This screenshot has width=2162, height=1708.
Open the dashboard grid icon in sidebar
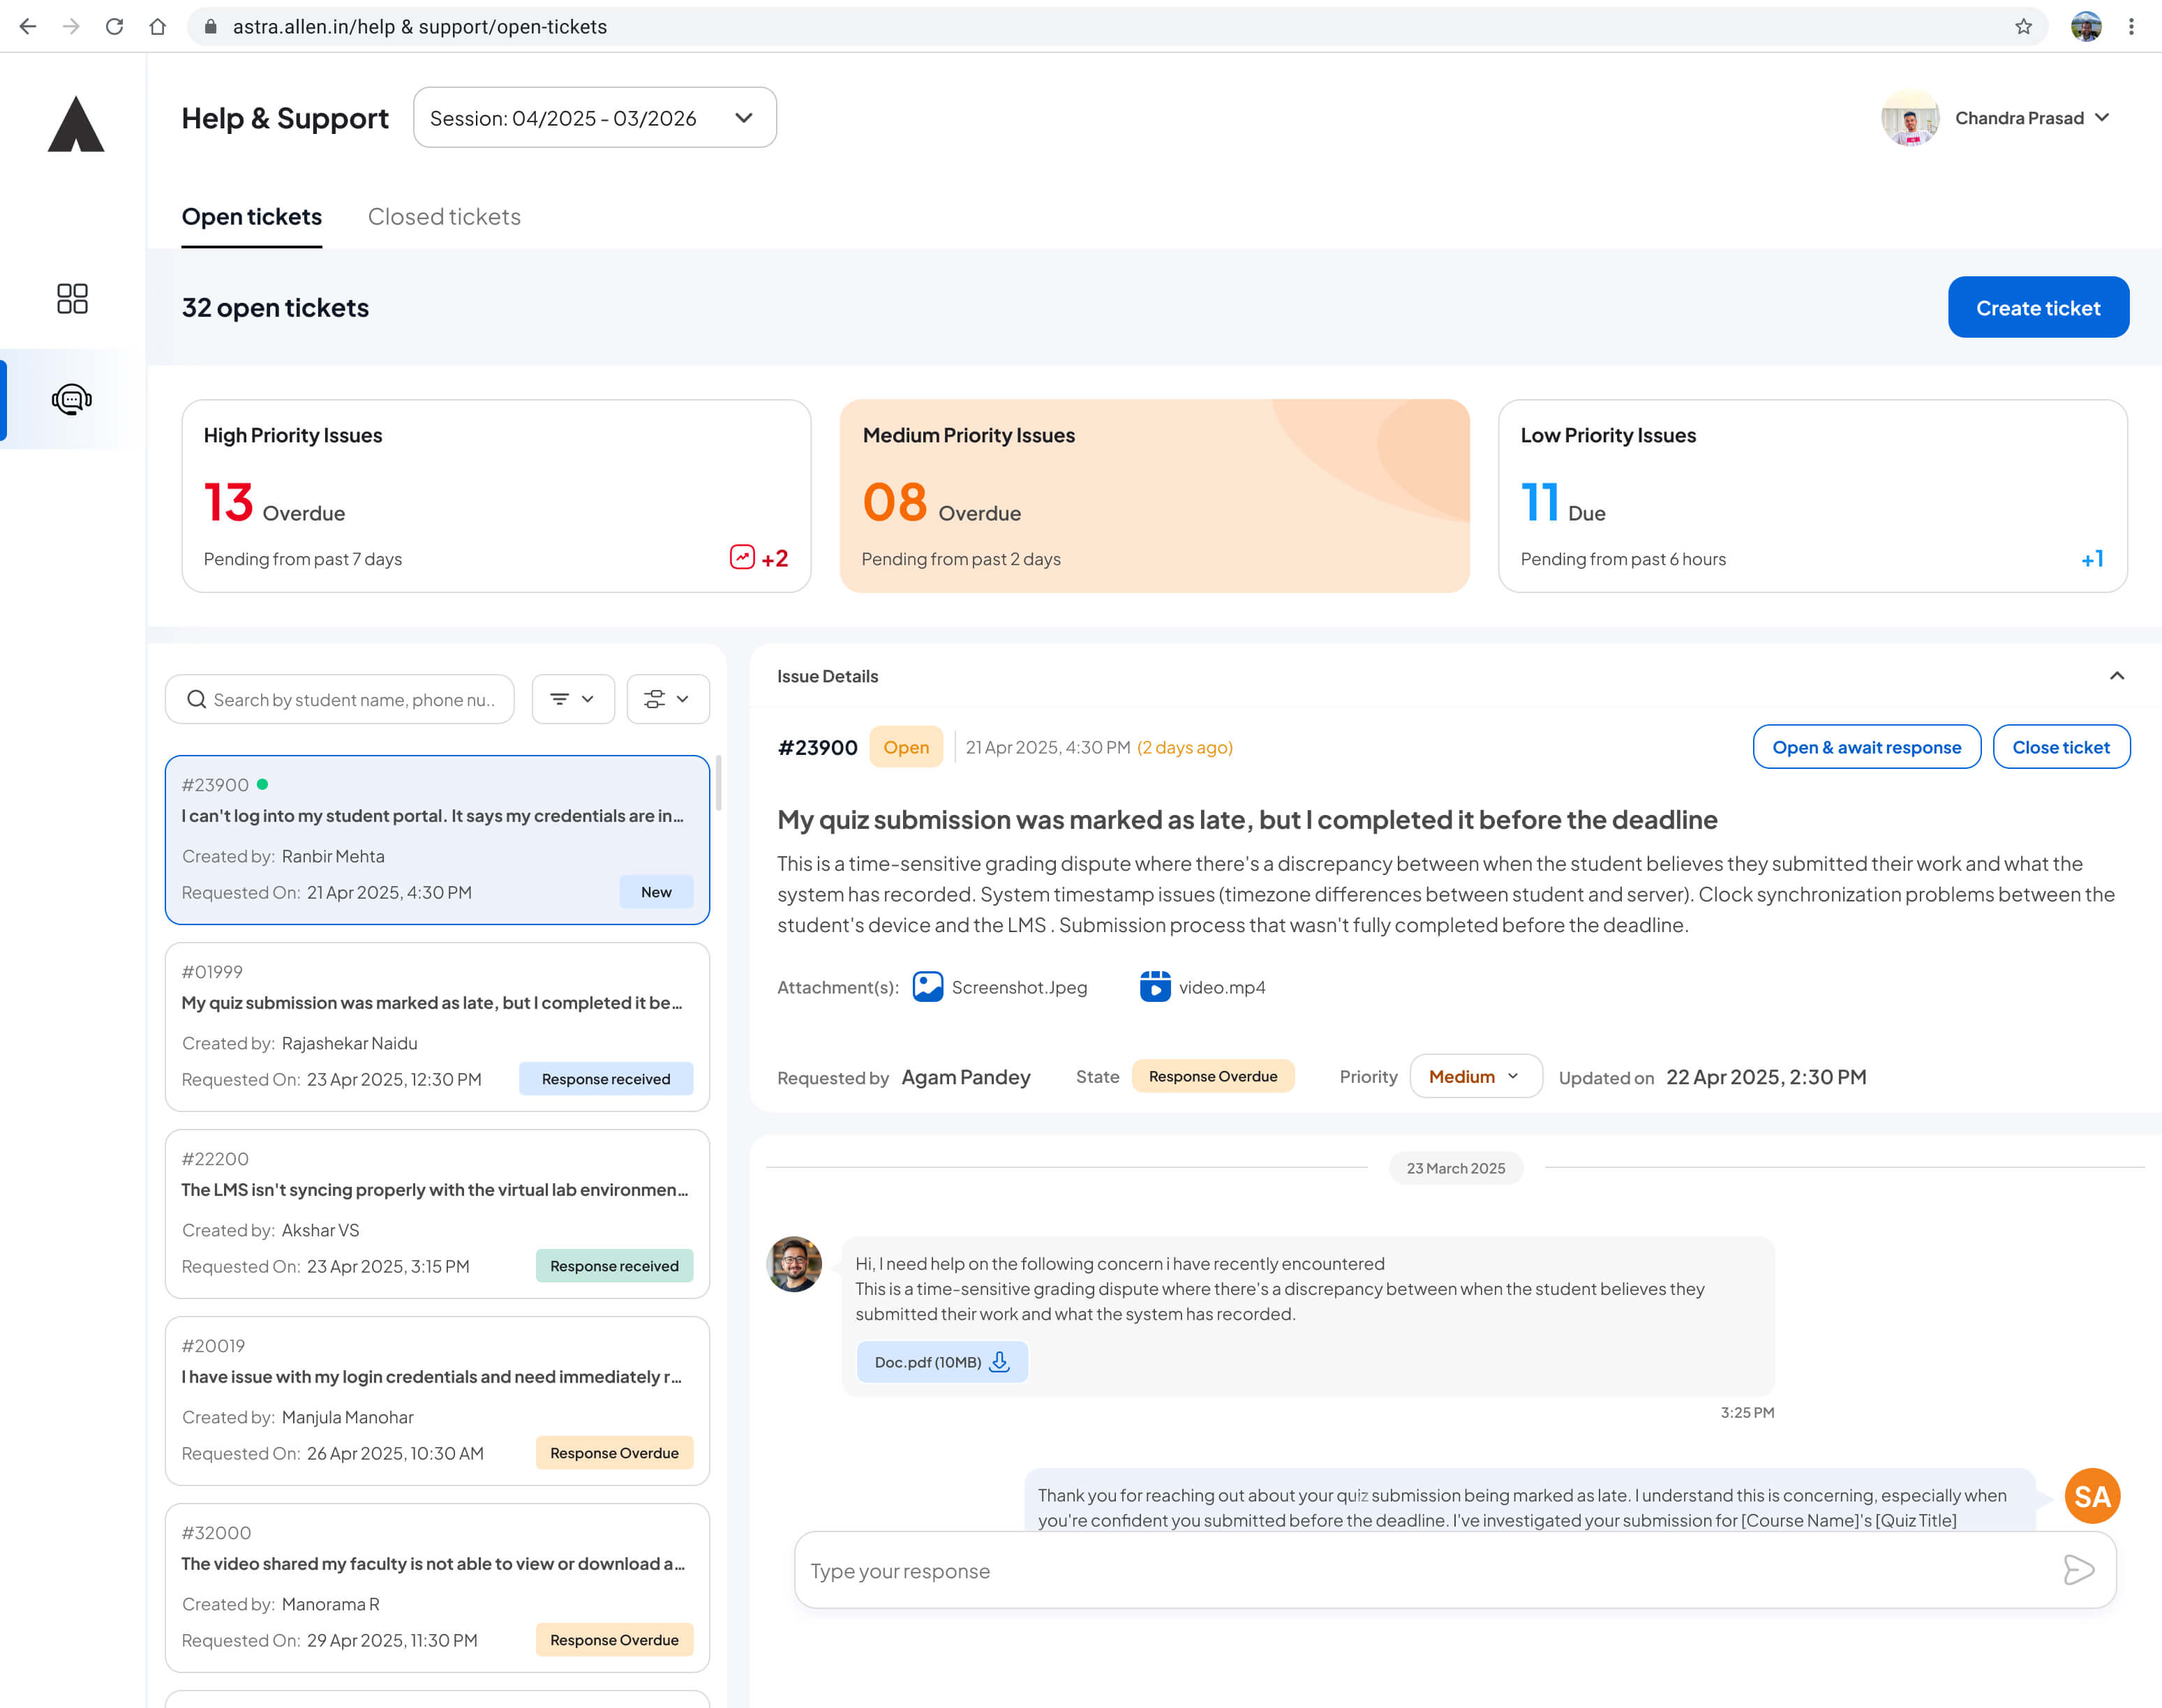[x=72, y=298]
